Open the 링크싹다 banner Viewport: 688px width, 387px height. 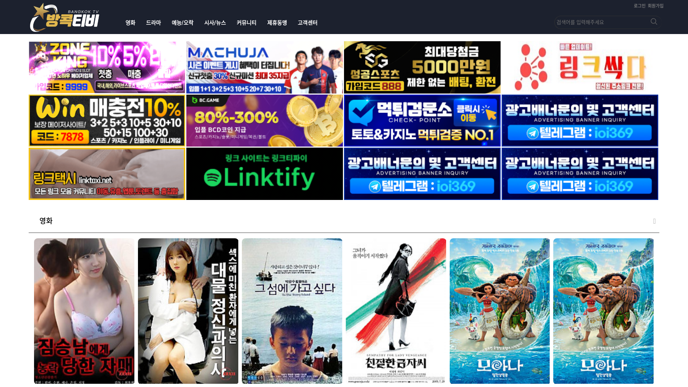point(580,67)
